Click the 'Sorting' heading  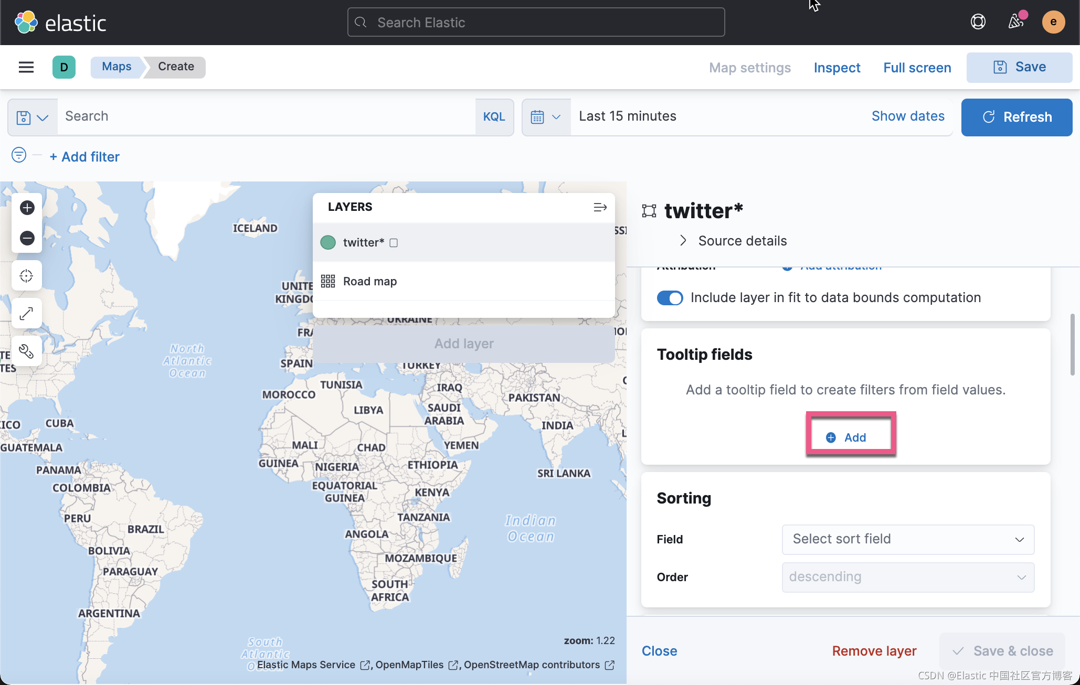pos(684,498)
